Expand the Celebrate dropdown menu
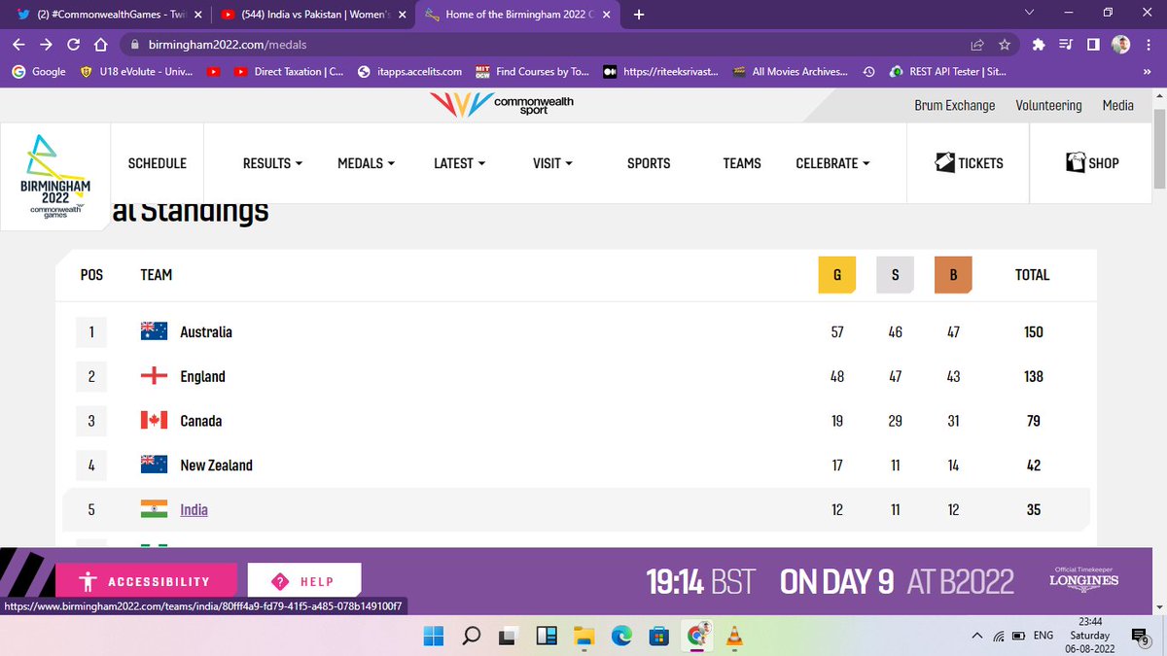This screenshot has height=656, width=1167. pos(832,163)
